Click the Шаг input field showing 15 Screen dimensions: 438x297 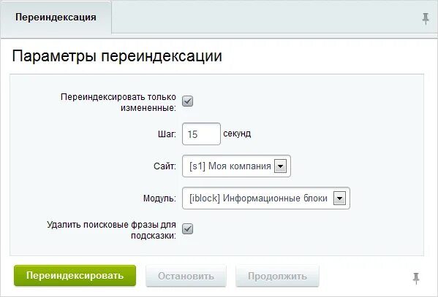coord(201,134)
